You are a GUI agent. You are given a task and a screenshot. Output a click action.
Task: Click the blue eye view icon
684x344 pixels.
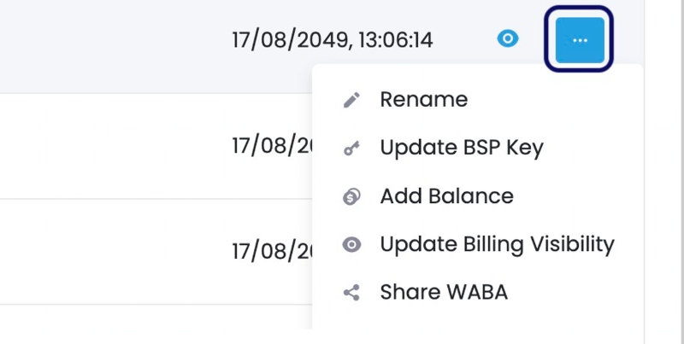coord(508,39)
